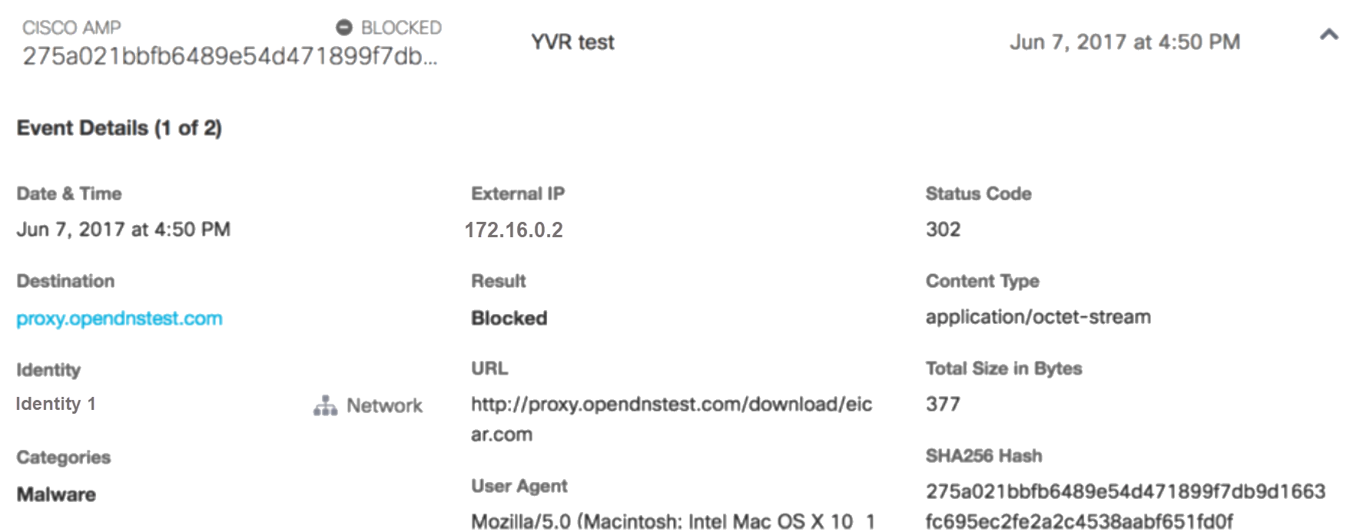Screen dimensions: 1360x532
Task: Click the Network identity icon
Action: (x=325, y=405)
